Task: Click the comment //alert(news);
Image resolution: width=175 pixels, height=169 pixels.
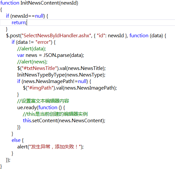Action: (x=32, y=62)
